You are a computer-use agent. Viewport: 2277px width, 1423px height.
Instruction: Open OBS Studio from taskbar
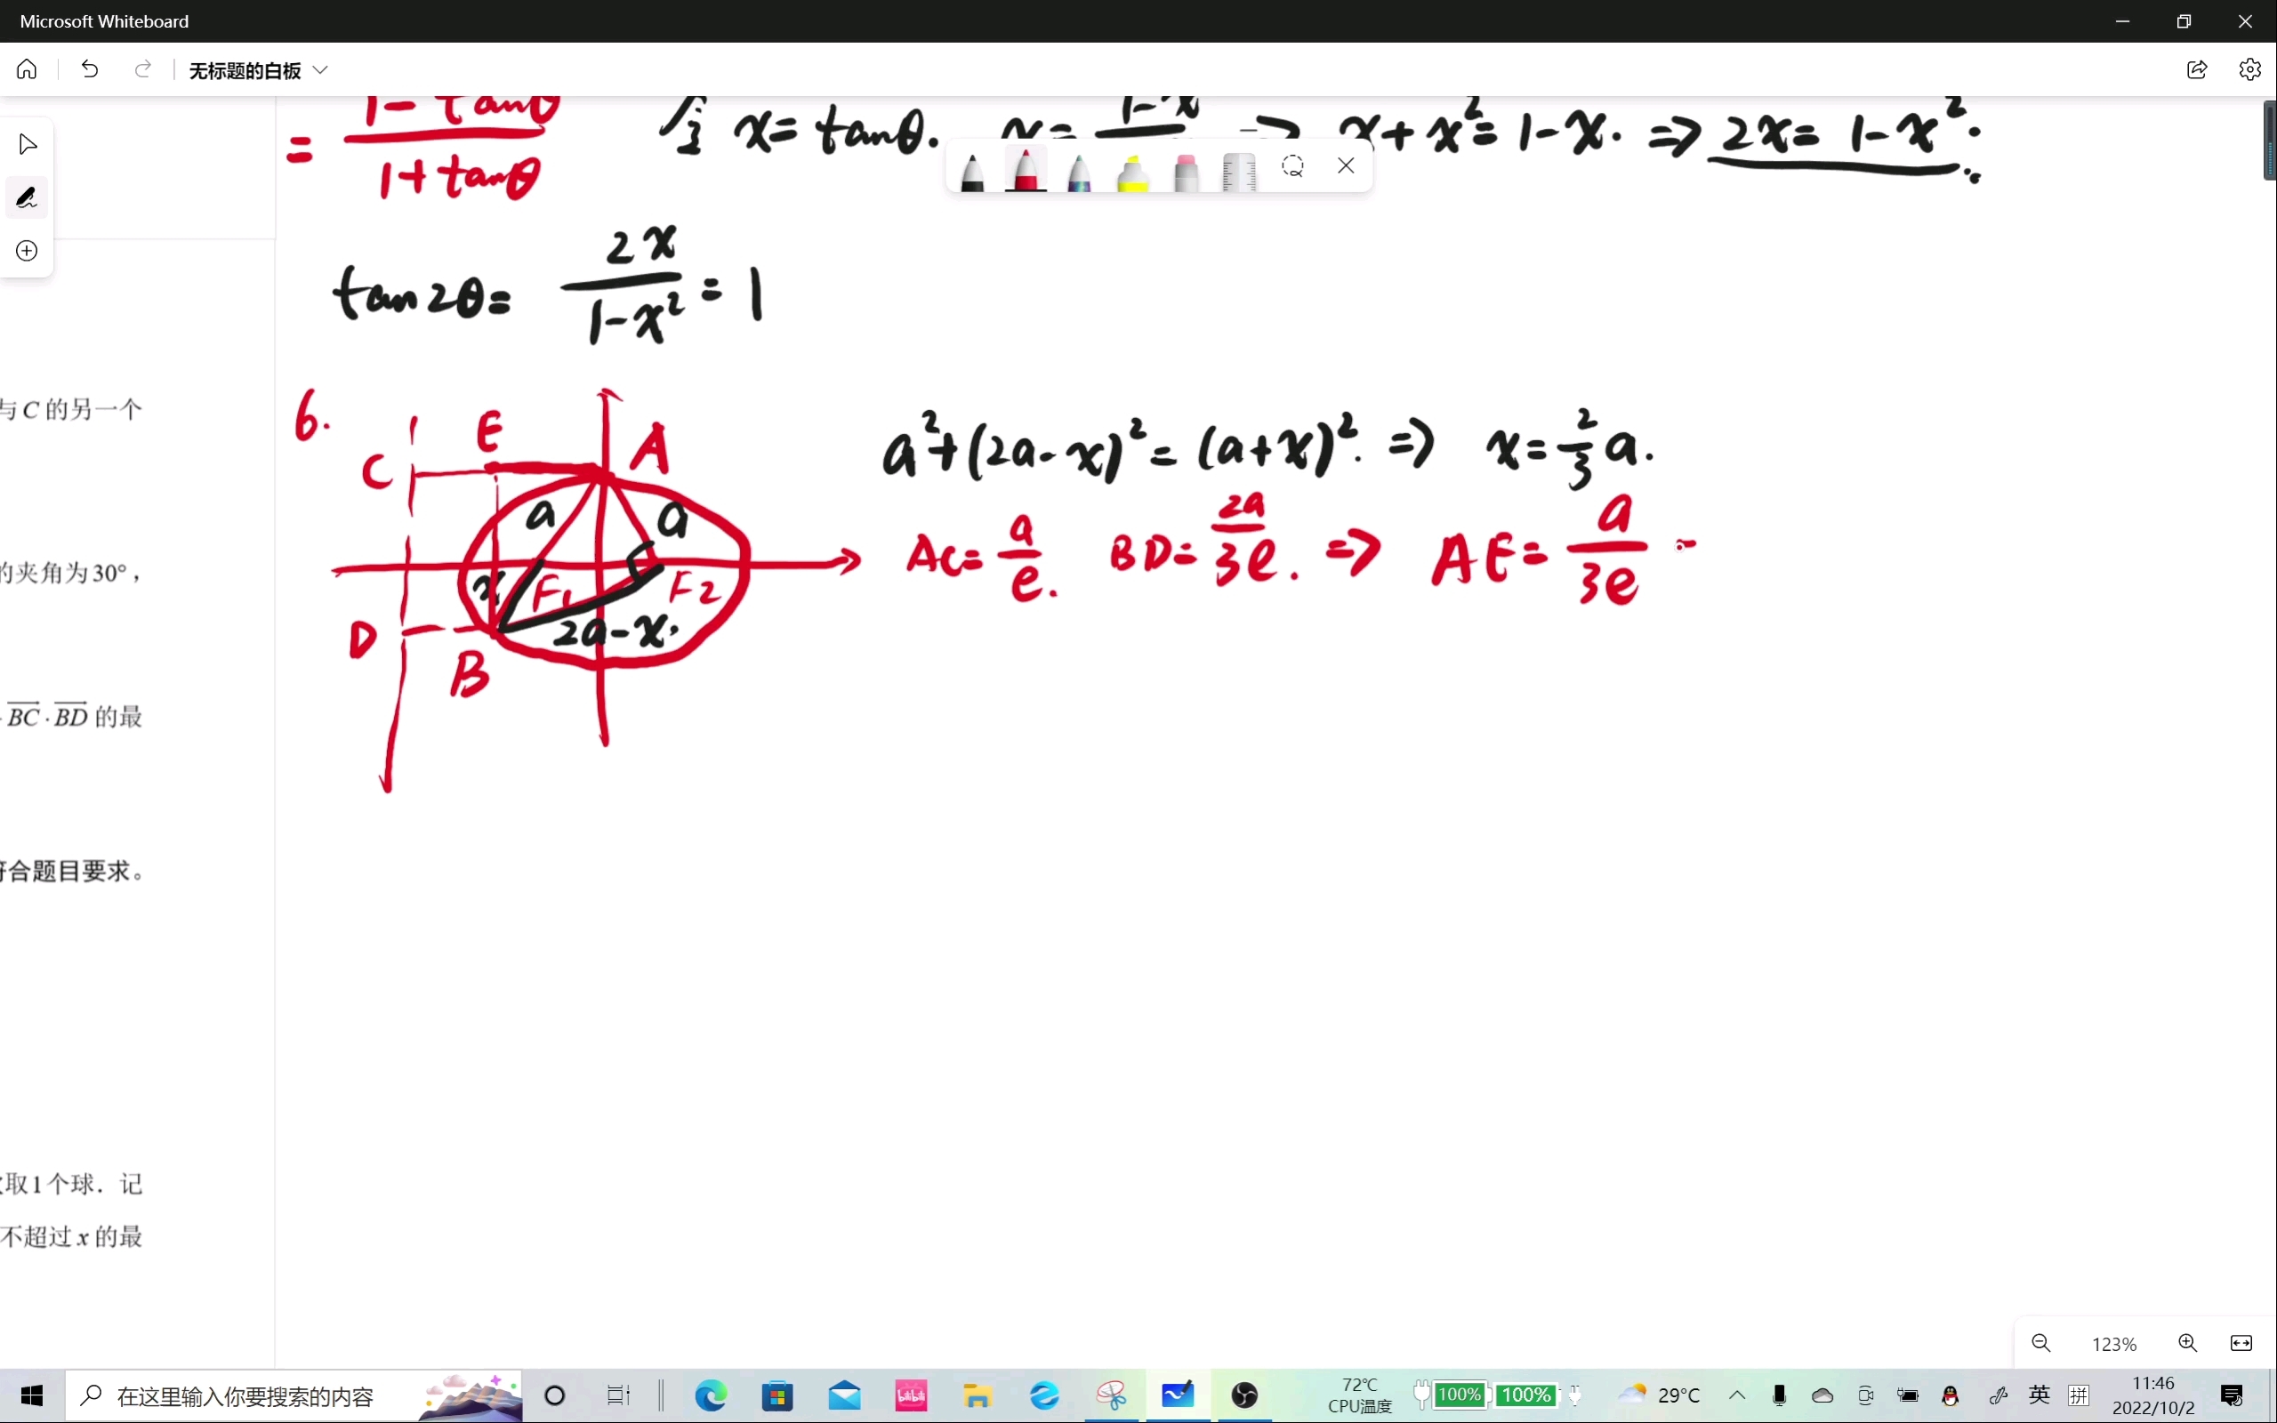pyautogui.click(x=1245, y=1395)
